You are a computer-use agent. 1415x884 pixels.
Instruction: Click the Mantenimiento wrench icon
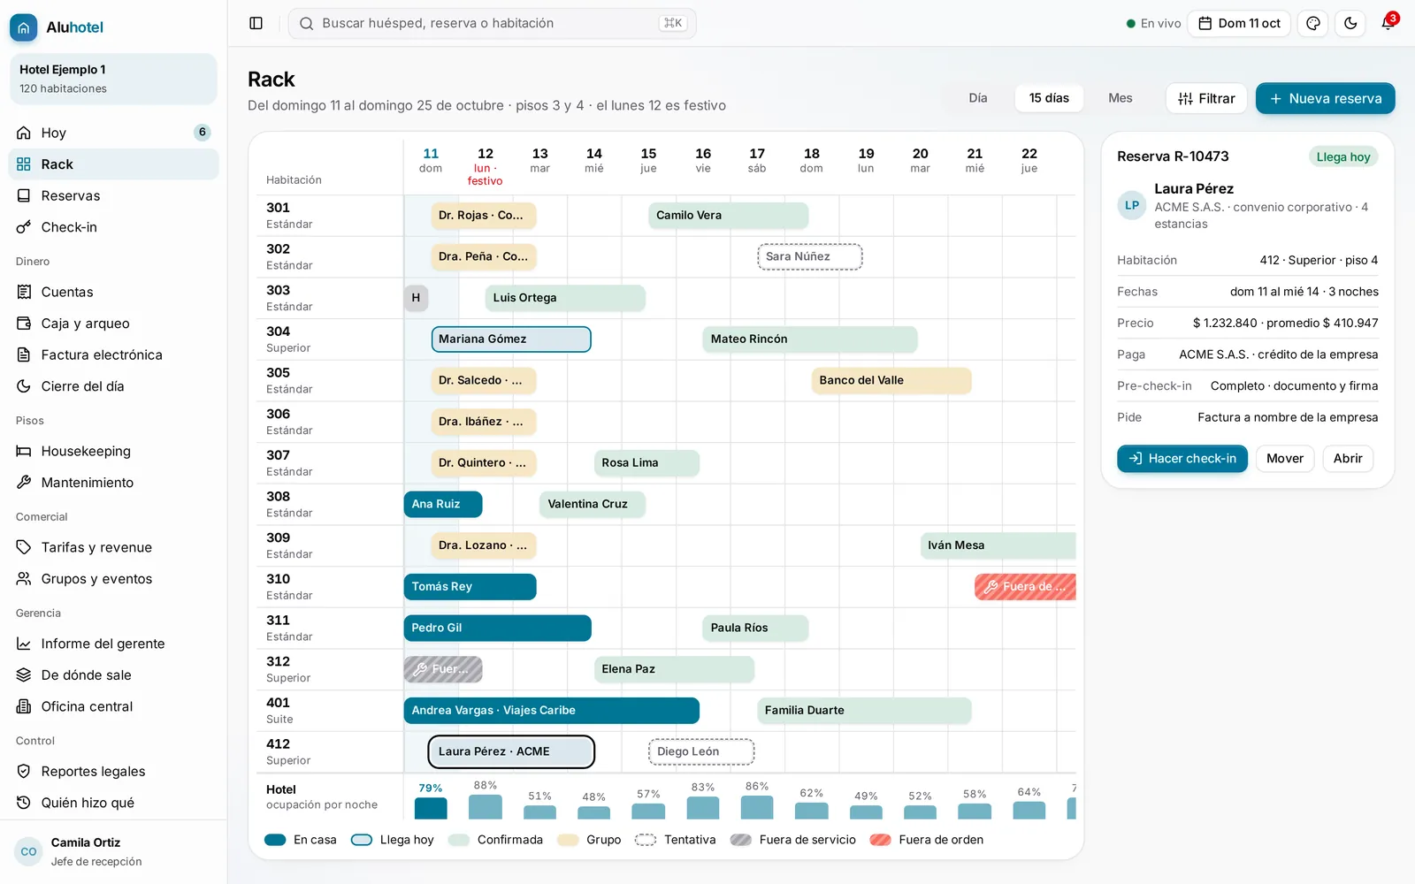pos(24,483)
